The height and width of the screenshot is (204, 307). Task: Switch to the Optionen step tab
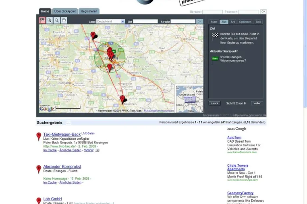tap(245, 22)
